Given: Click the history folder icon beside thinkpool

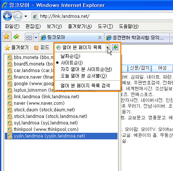Looking at the screenshot, I should (9, 130).
